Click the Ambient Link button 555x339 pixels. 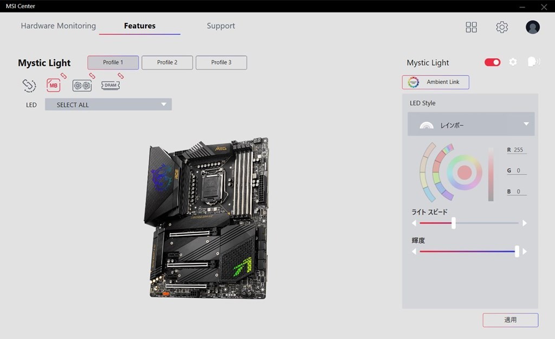click(436, 82)
